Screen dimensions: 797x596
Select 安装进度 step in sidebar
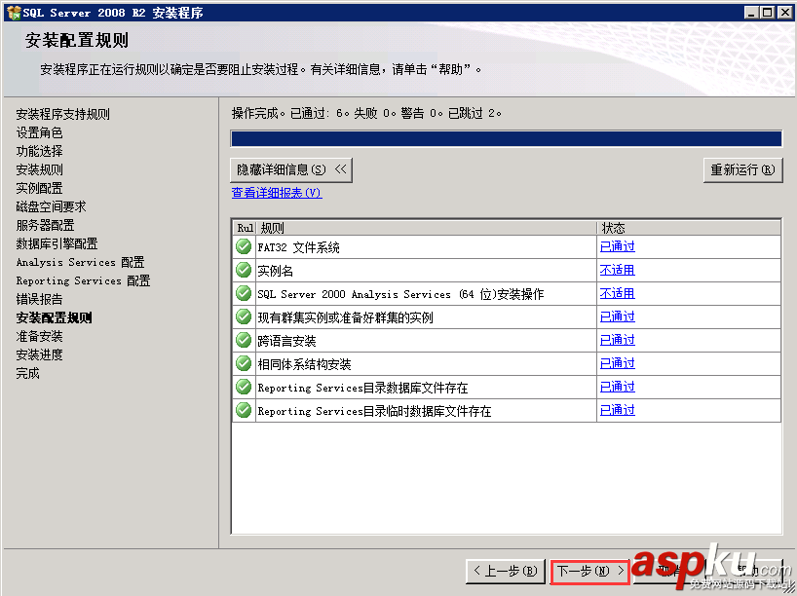(x=40, y=354)
